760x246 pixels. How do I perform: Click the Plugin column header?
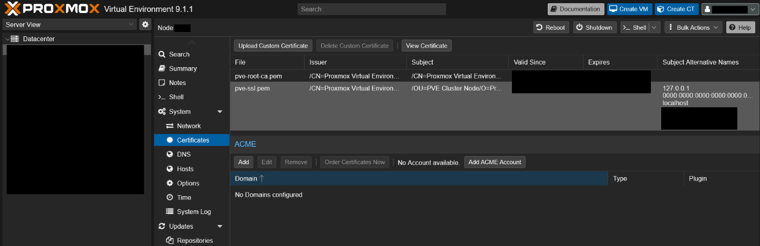pos(721,178)
